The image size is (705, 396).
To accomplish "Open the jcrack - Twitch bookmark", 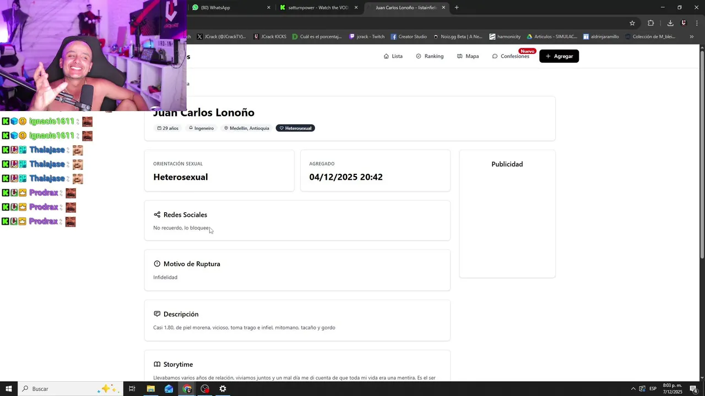I will pyautogui.click(x=367, y=37).
